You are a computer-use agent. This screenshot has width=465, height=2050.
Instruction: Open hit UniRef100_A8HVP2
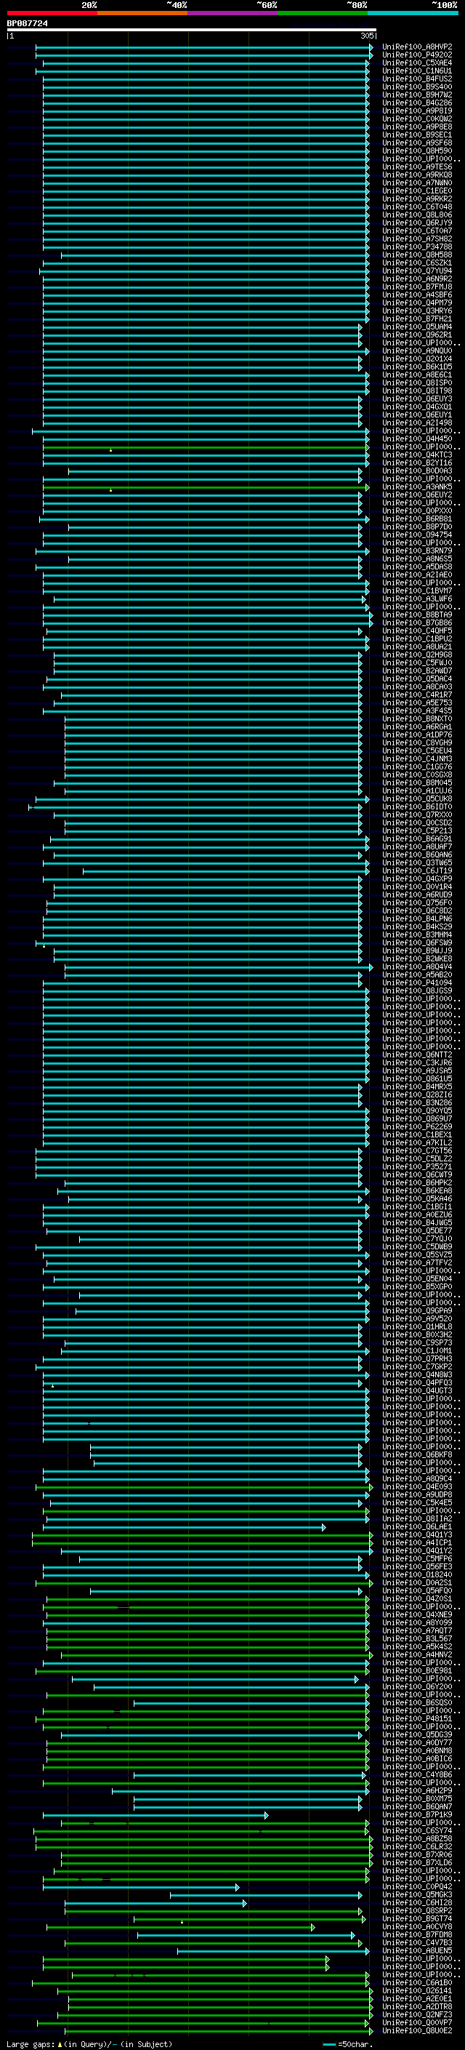click(x=417, y=47)
